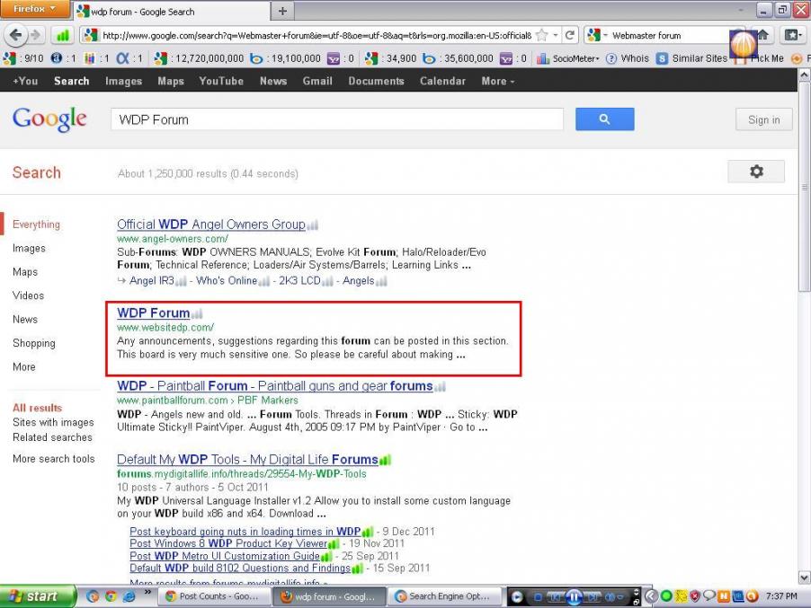Viewport: 811px width, 608px height.
Task: Open Maps in the Google top bar
Action: coord(171,81)
